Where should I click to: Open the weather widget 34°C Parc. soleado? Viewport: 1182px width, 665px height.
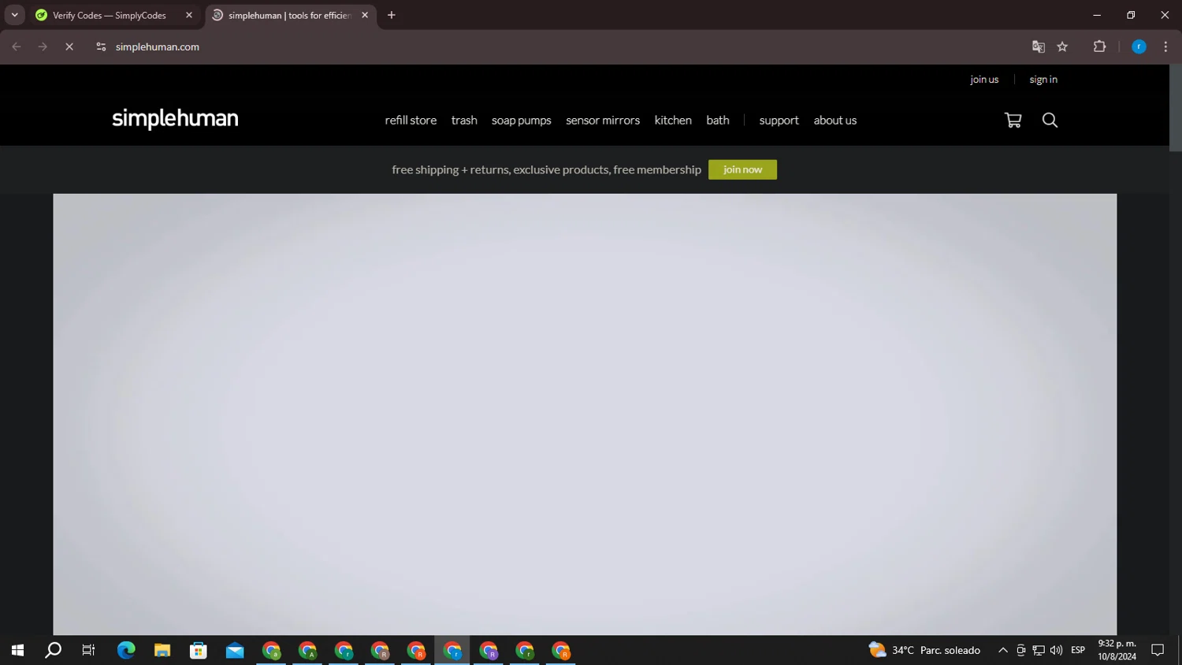[x=924, y=650]
